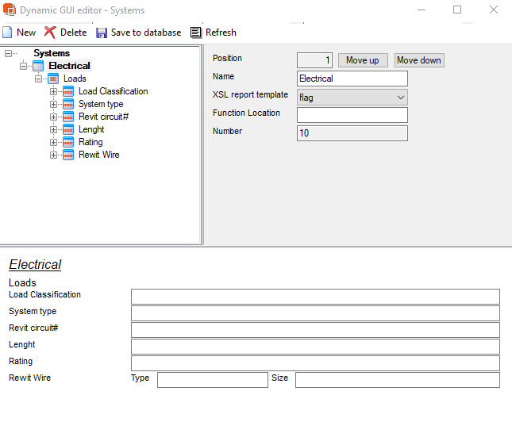This screenshot has height=445, width=512.
Task: Click the Rewit Wire tree icon
Action: tap(68, 155)
